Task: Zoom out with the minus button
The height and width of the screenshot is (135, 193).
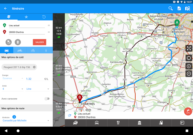Action: [x=189, y=73]
